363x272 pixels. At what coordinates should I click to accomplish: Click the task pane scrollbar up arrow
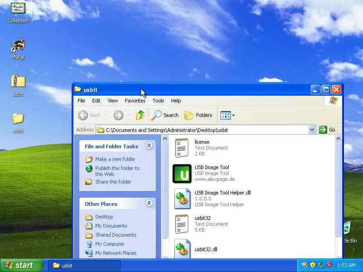(165, 139)
